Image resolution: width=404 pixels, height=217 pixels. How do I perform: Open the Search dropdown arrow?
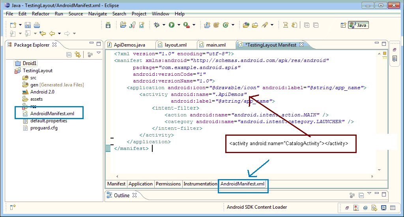click(x=272, y=25)
